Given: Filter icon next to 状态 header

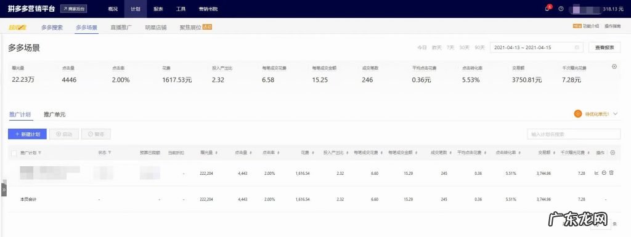Looking at the screenshot, I should click(110, 153).
